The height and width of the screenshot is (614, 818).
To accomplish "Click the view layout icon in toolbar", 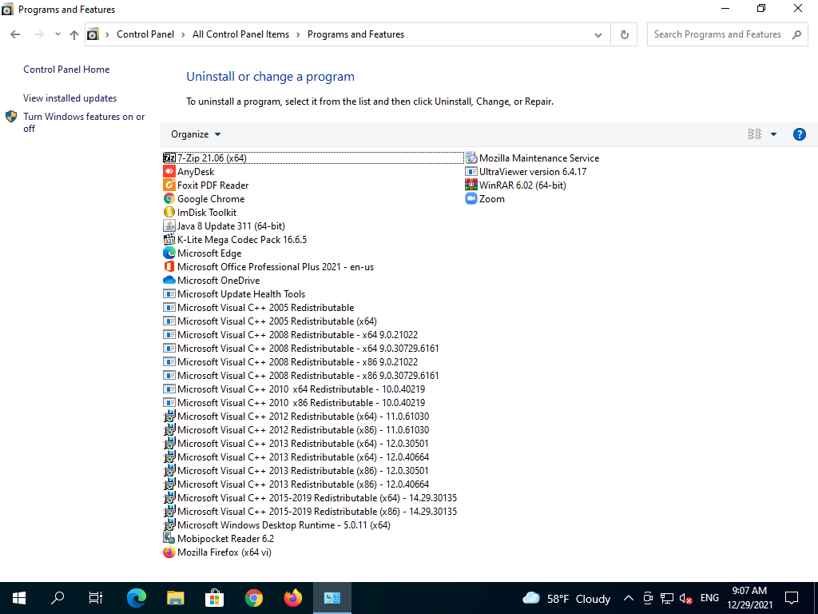I will coord(755,134).
